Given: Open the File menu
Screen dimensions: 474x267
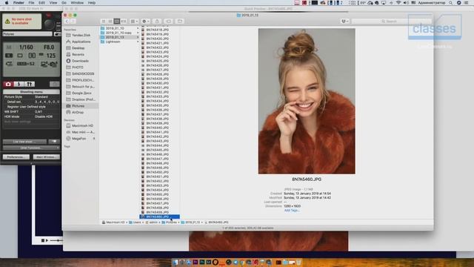Looking at the screenshot, I should (x=31, y=3).
